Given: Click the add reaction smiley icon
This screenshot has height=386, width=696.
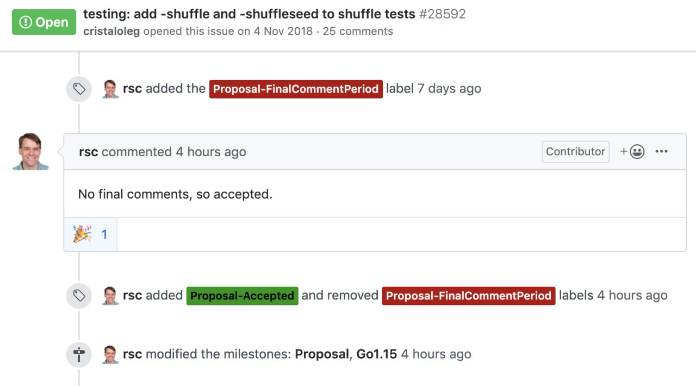Looking at the screenshot, I should point(632,151).
